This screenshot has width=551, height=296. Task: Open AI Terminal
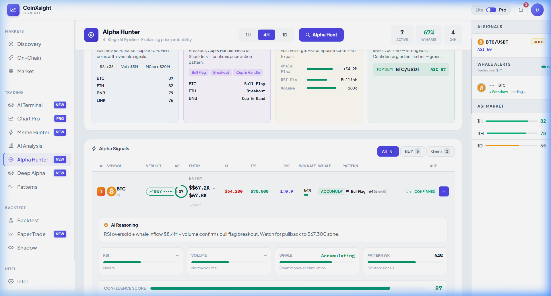(x=37, y=105)
